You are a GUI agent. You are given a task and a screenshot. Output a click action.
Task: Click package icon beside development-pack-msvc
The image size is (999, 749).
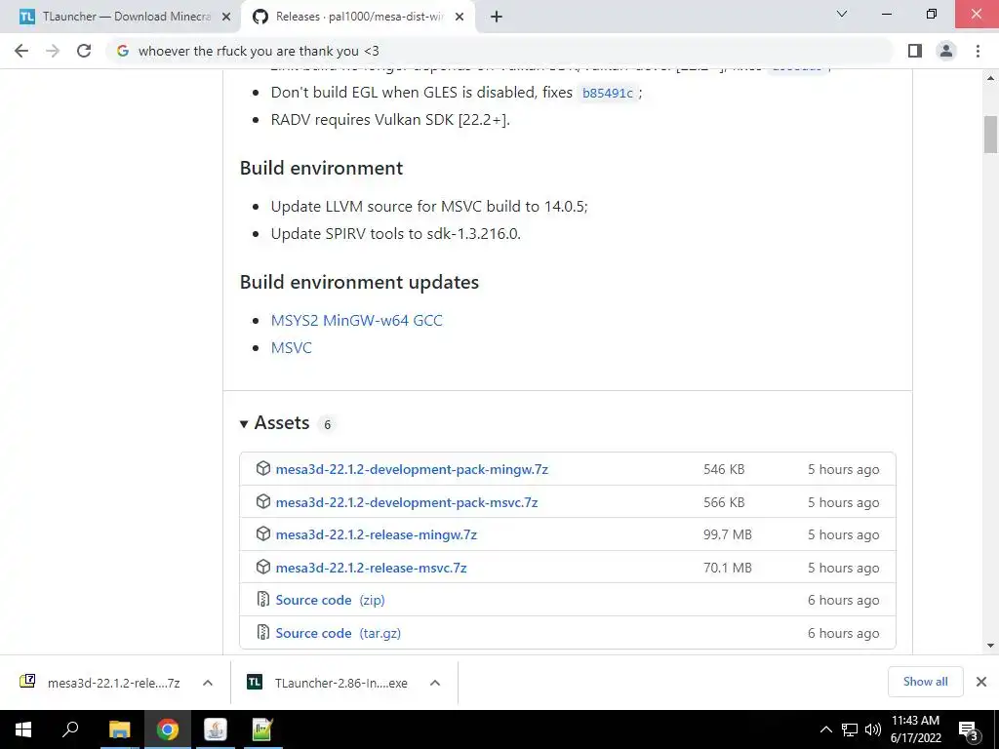(x=263, y=502)
